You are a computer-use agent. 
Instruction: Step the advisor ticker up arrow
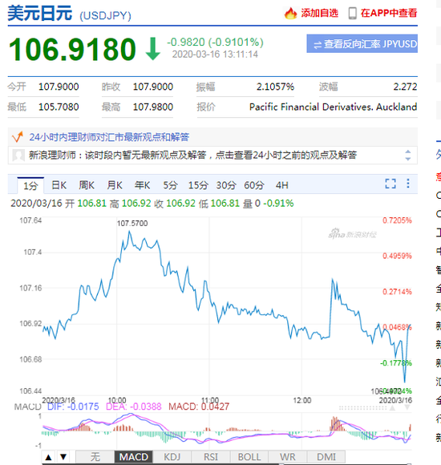(x=408, y=152)
